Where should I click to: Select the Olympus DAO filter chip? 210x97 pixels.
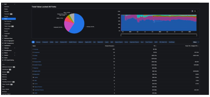coord(64,42)
